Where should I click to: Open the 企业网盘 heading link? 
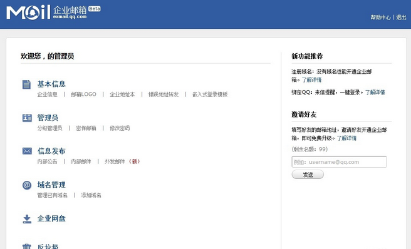(x=51, y=218)
